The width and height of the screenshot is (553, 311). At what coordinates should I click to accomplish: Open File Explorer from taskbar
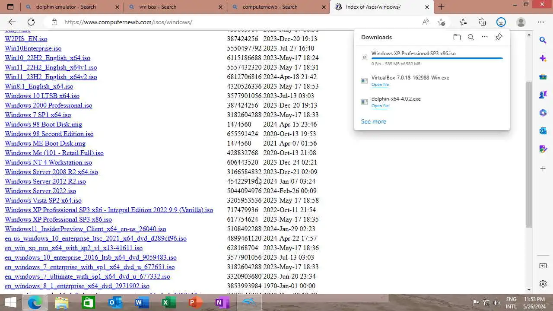(62, 303)
